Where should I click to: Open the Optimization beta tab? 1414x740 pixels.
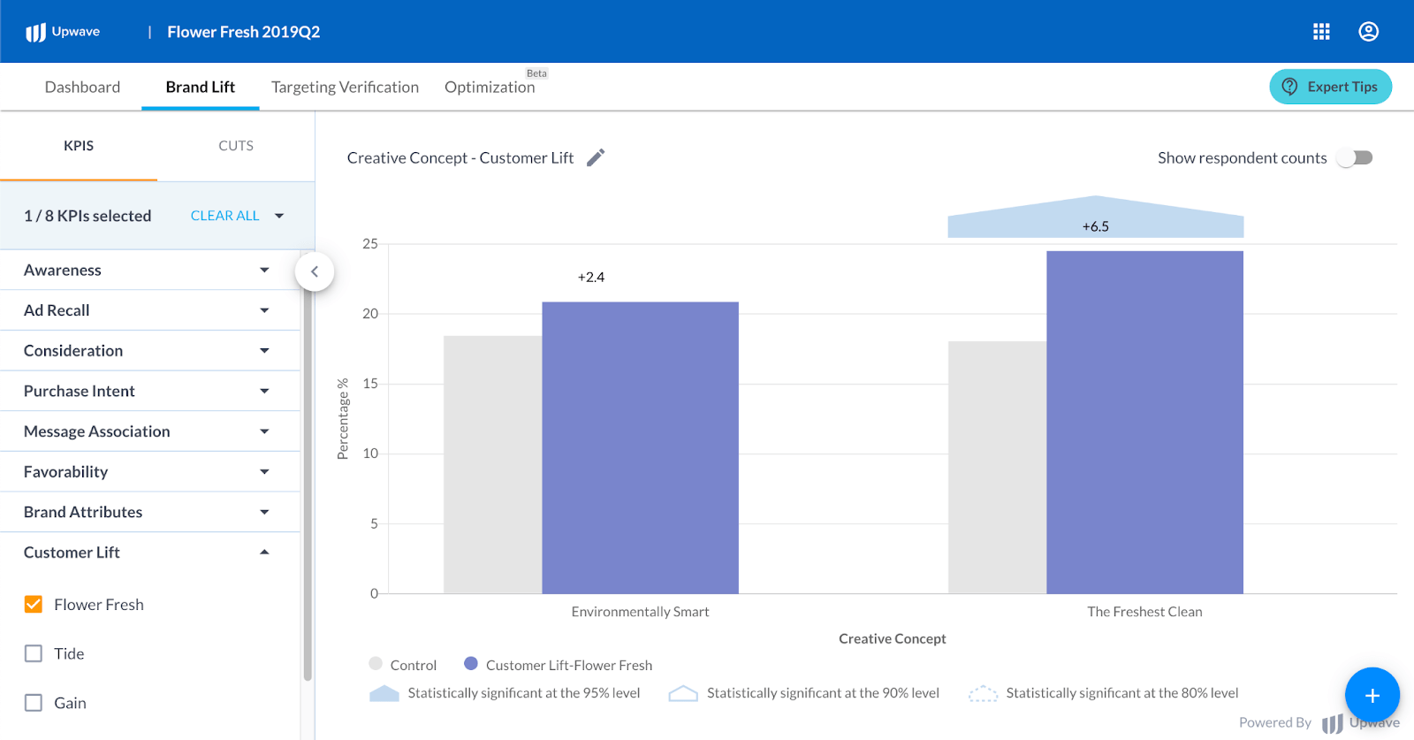490,87
